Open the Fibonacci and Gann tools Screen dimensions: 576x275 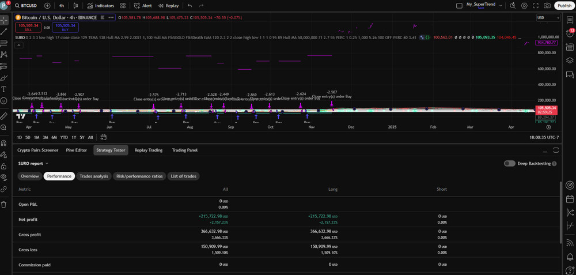tap(4, 43)
